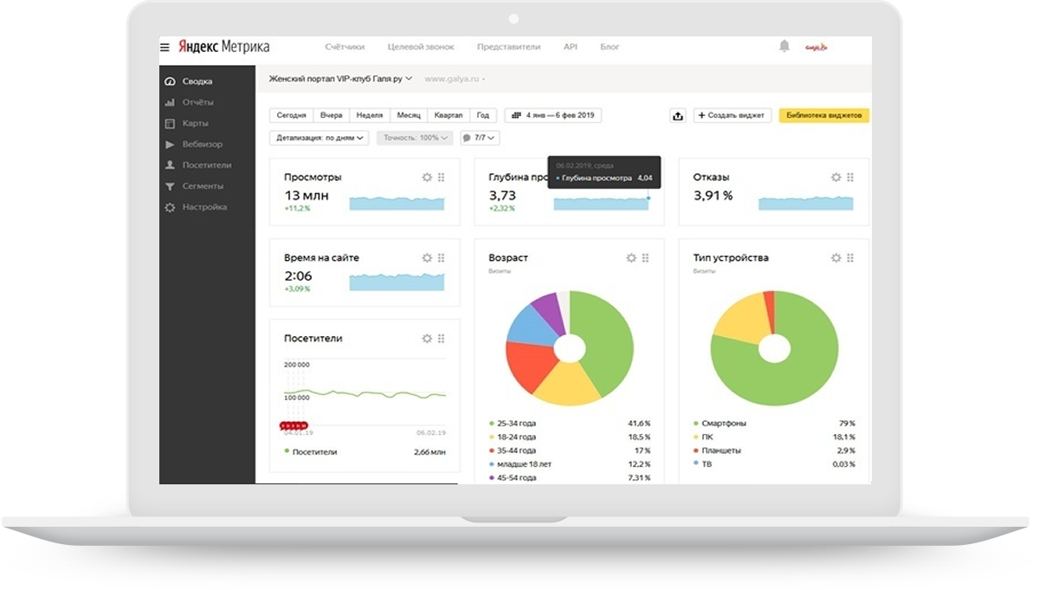Open gear settings on Тип устройства widget
This screenshot has width=1039, height=590.
click(836, 257)
